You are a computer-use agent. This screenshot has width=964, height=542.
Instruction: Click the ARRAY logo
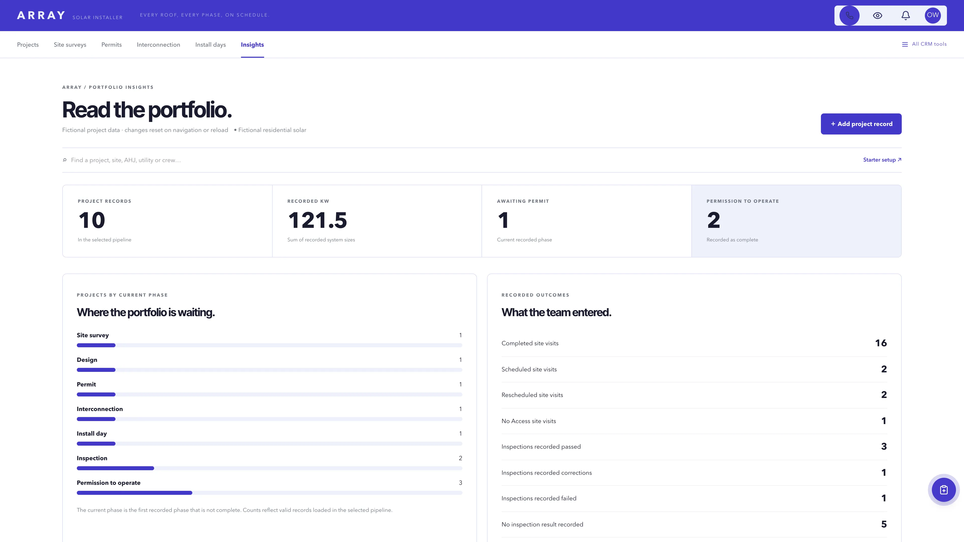[41, 15]
